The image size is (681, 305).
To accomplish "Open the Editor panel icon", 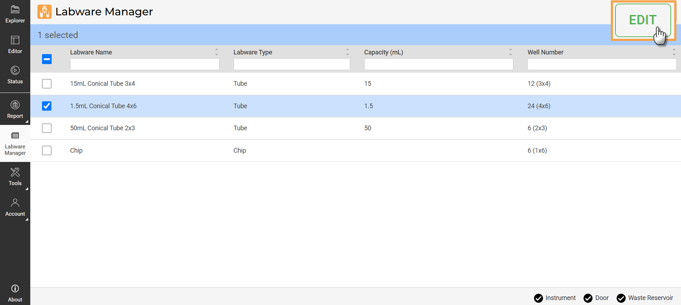I will (x=15, y=40).
